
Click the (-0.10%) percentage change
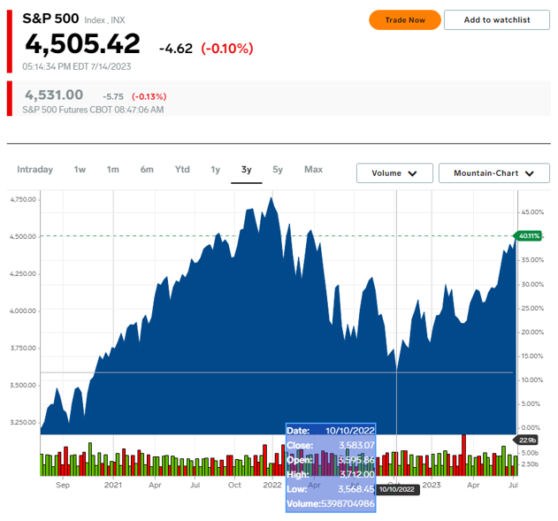point(227,49)
